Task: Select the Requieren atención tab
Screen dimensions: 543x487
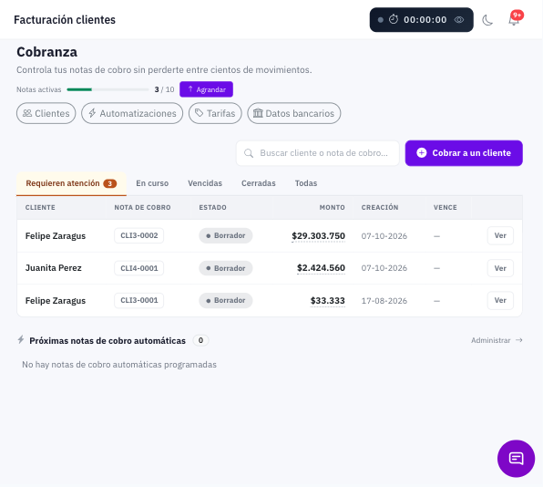Action: (x=71, y=183)
